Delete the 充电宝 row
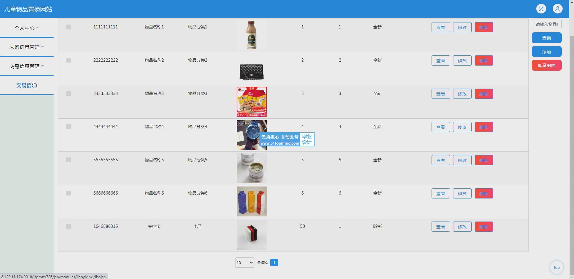The height and width of the screenshot is (279, 574). (x=484, y=227)
